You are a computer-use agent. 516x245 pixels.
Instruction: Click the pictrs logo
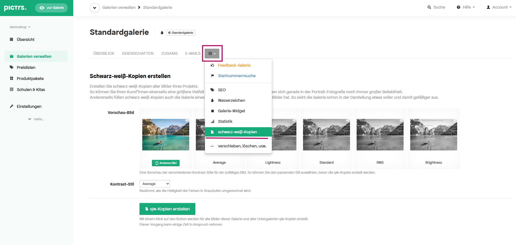[x=15, y=8]
